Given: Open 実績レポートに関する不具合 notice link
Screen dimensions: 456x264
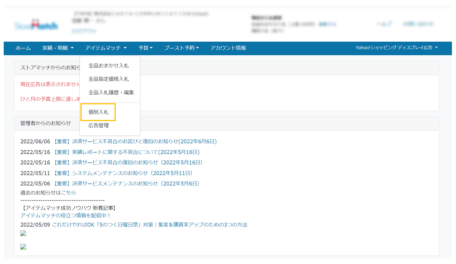Looking at the screenshot, I should point(126,152).
